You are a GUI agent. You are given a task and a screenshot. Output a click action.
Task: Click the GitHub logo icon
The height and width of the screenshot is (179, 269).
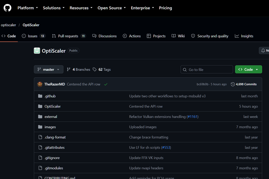click(7, 8)
